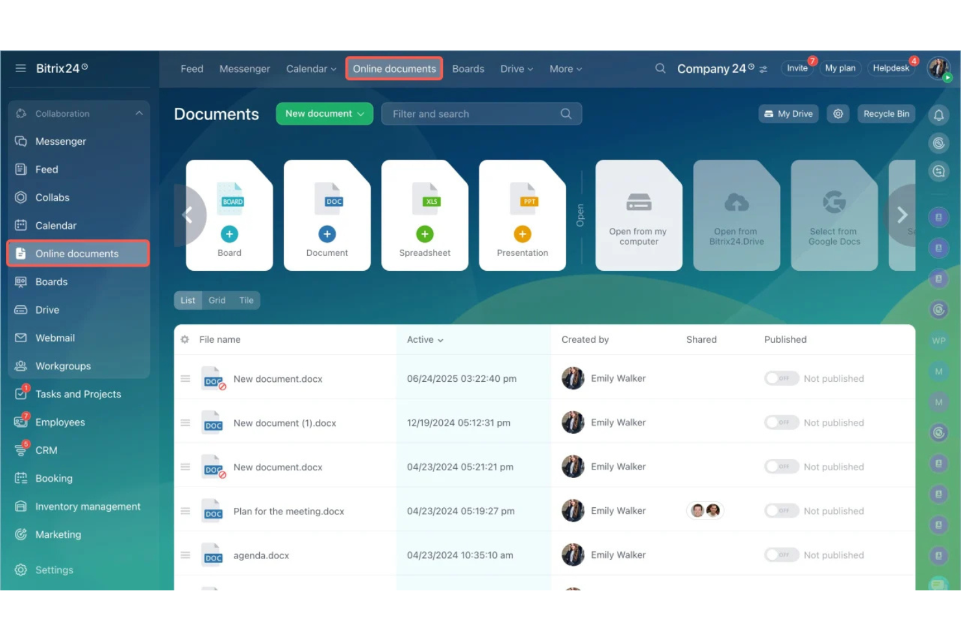Expand the More dropdown in top menu
The image size is (961, 641).
click(566, 69)
